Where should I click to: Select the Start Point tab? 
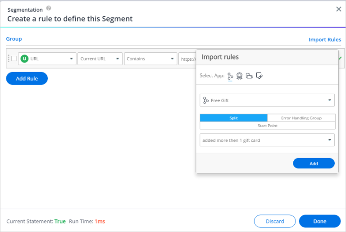pos(267,126)
